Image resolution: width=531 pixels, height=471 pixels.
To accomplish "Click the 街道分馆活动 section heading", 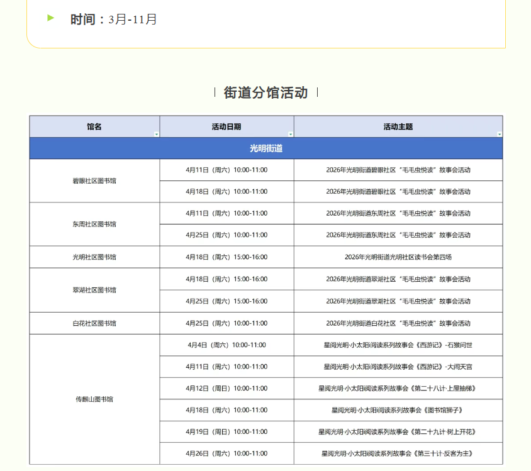I will tap(265, 93).
